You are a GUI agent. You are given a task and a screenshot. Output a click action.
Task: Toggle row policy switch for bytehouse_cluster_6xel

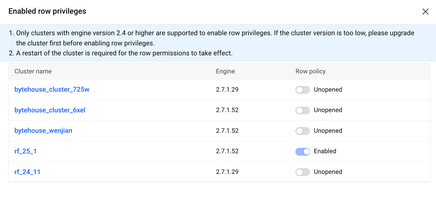coord(303,110)
